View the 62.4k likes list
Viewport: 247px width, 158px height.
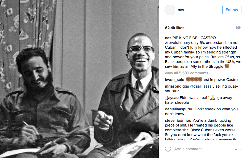(174, 28)
